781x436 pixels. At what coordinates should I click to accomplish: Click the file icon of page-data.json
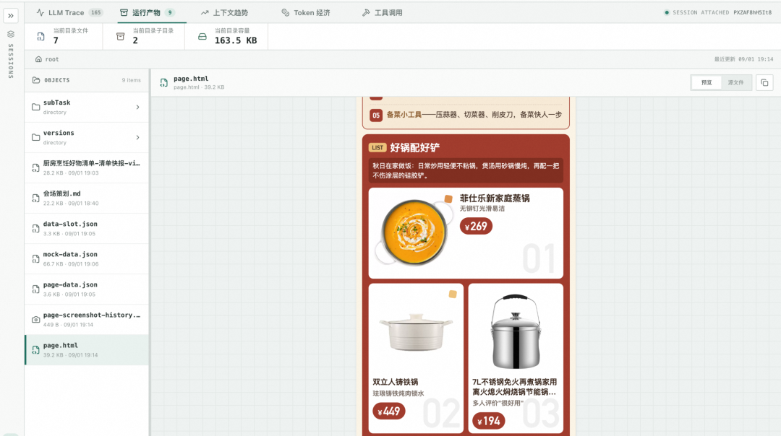click(x=36, y=289)
